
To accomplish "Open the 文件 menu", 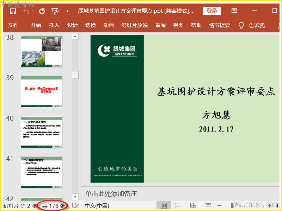I will (x=13, y=25).
